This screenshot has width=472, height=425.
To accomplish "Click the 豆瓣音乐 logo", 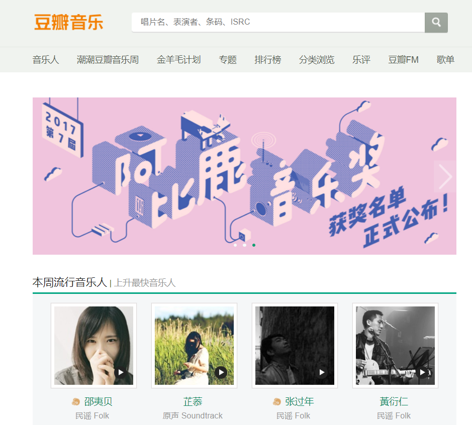I will [69, 22].
